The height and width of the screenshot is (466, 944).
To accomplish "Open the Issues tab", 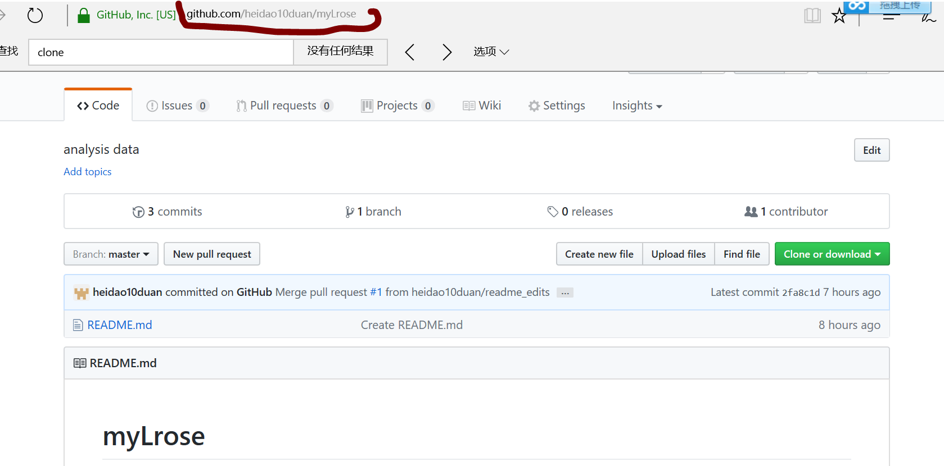I will click(x=178, y=106).
